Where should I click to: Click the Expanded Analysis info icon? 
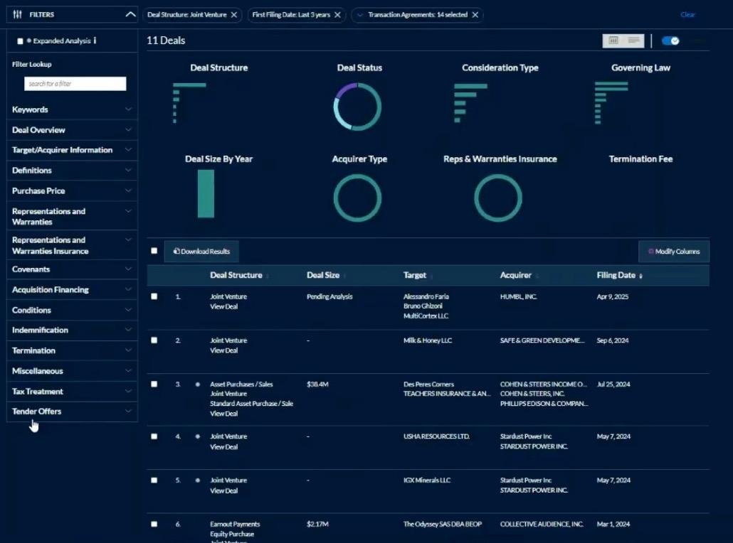(95, 41)
